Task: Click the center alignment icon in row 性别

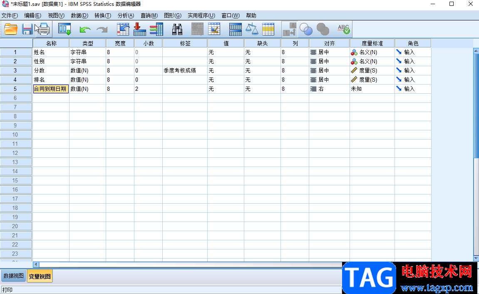Action: (x=313, y=62)
